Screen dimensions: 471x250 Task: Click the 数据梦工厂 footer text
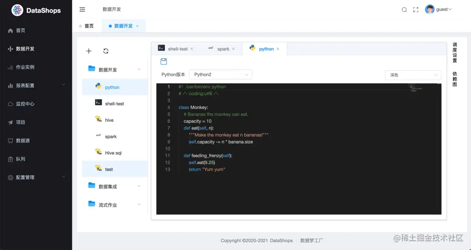click(x=312, y=240)
